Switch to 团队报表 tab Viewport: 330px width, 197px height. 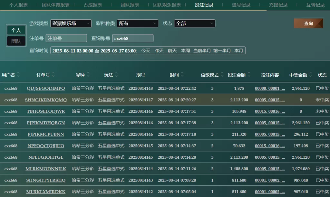[130, 5]
